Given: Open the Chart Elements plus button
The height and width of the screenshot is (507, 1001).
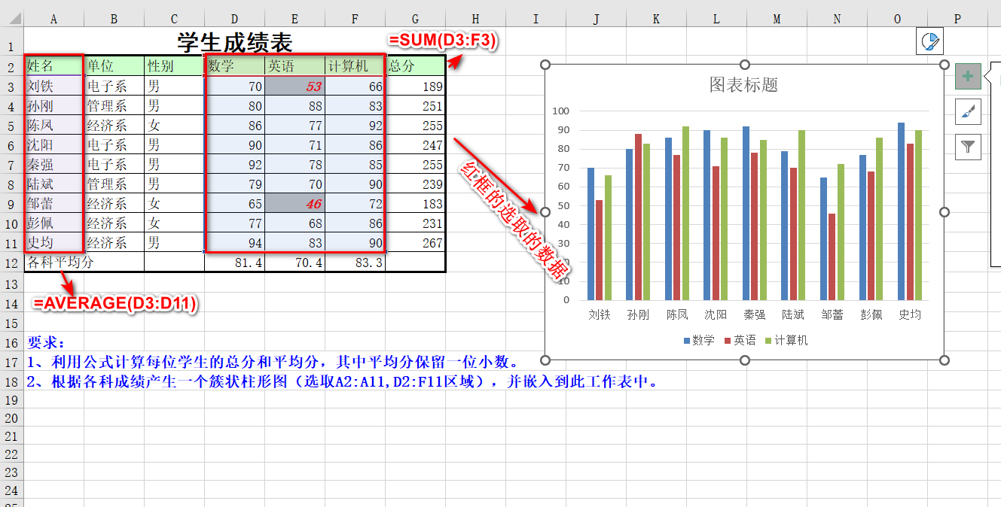Looking at the screenshot, I should pos(968,76).
